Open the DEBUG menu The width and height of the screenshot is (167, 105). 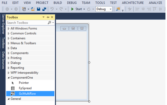[72, 3]
